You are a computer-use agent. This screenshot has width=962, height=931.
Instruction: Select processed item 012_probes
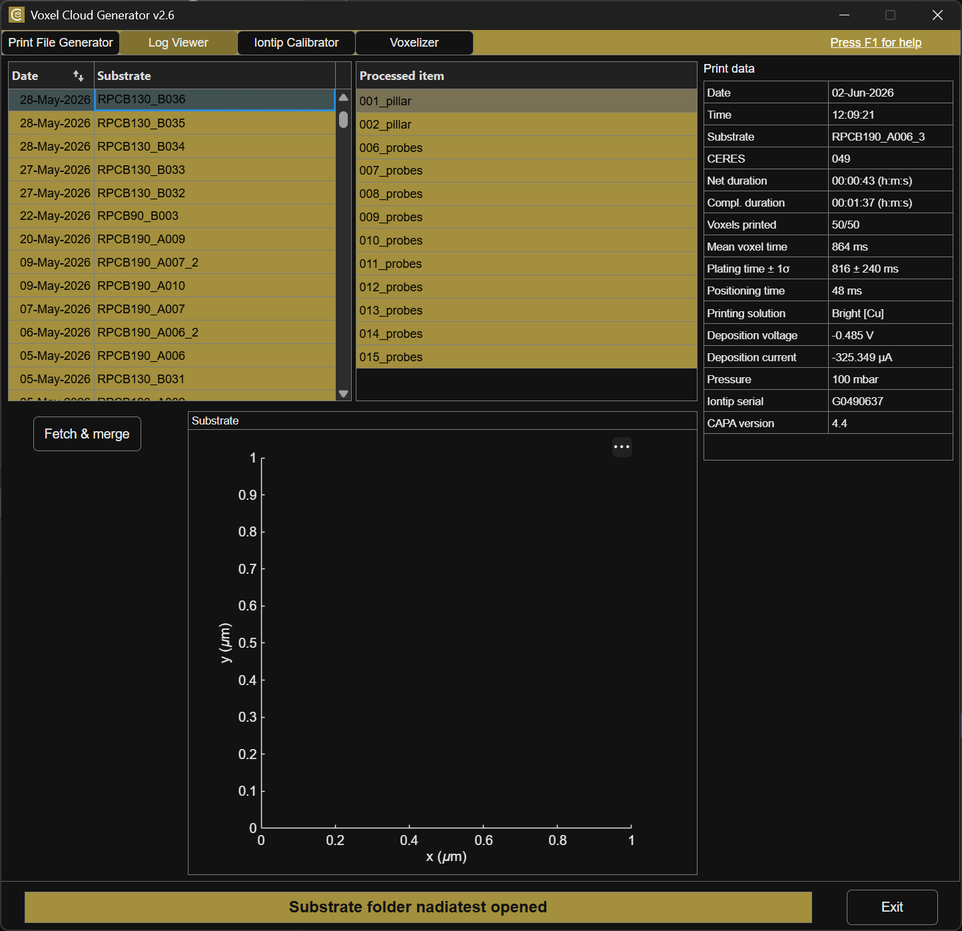(x=526, y=287)
